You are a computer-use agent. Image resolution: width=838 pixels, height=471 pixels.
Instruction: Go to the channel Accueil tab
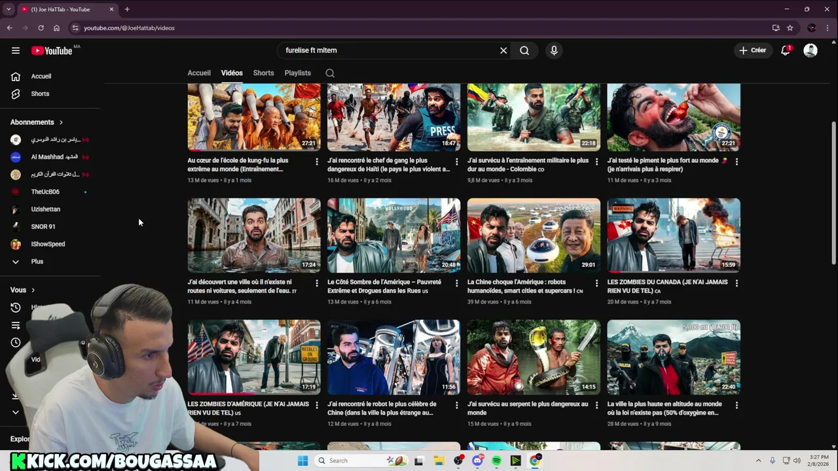tap(199, 73)
